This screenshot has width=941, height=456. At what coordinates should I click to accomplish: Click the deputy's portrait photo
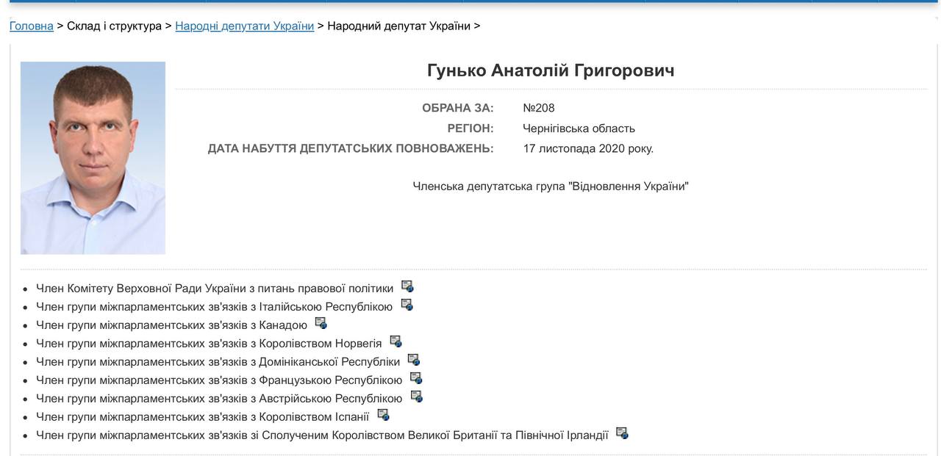click(x=93, y=158)
